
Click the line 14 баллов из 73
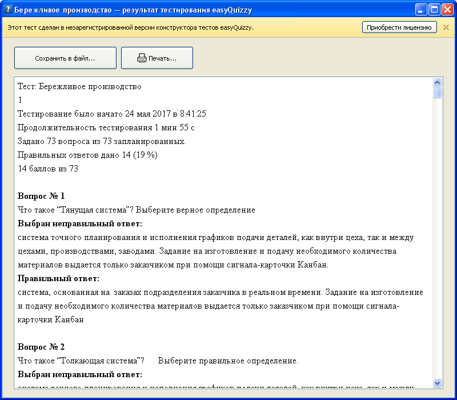pyautogui.click(x=48, y=169)
